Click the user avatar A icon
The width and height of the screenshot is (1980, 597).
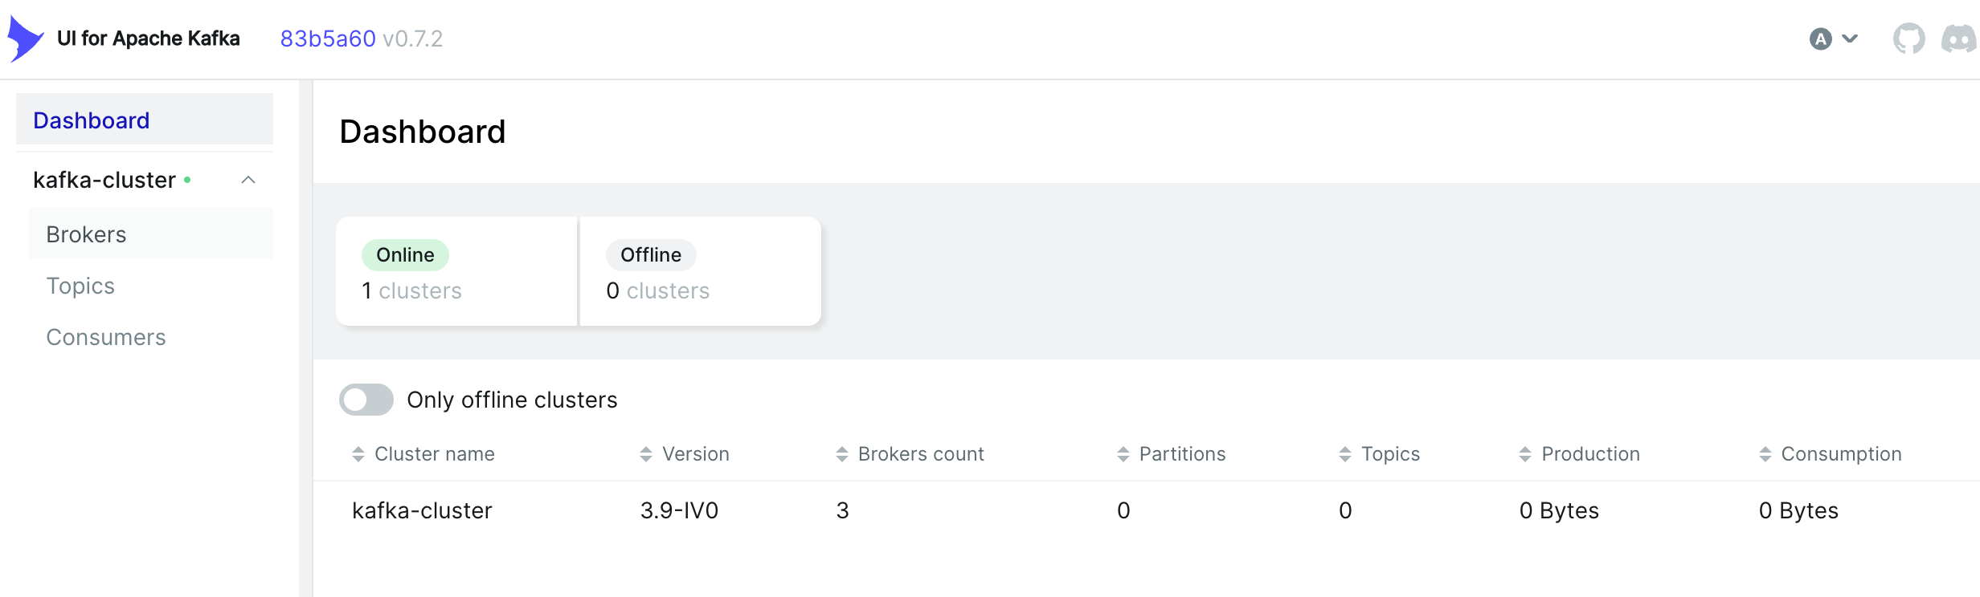[1820, 39]
